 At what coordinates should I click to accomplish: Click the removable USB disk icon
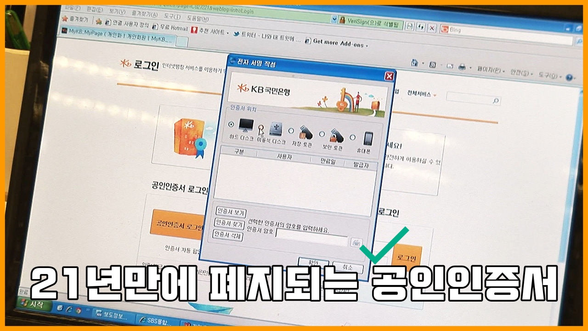coord(276,129)
